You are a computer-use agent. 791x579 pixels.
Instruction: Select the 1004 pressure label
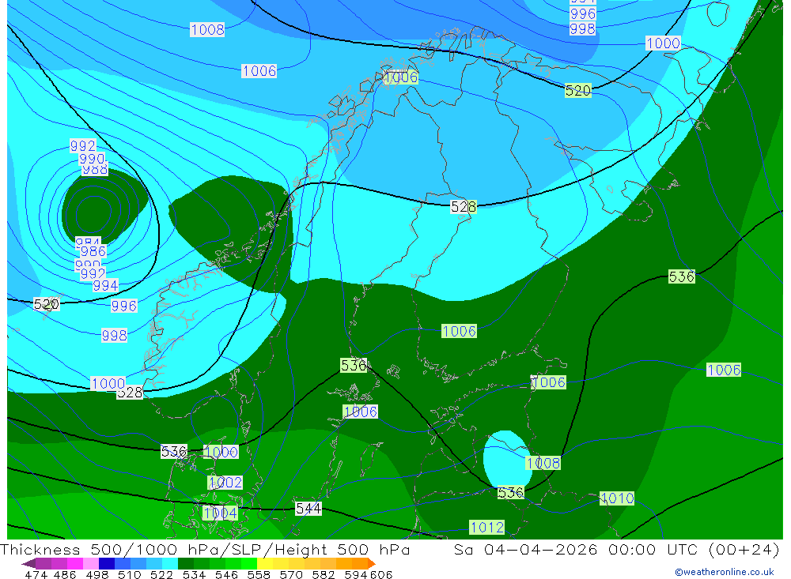221,513
